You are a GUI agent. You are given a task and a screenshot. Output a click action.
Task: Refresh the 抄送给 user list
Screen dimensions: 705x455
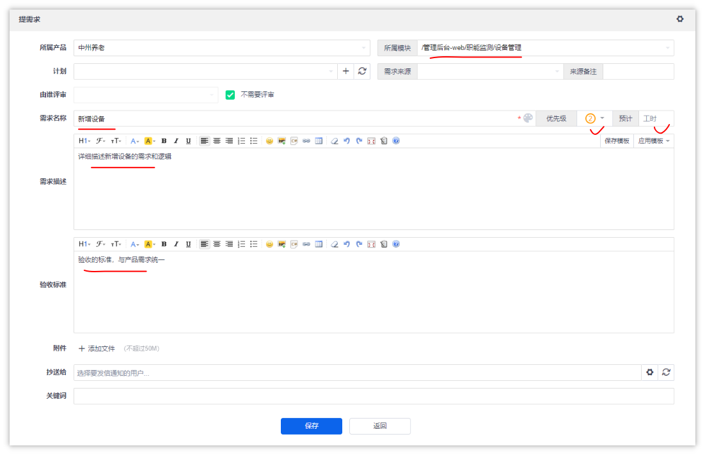pyautogui.click(x=666, y=373)
